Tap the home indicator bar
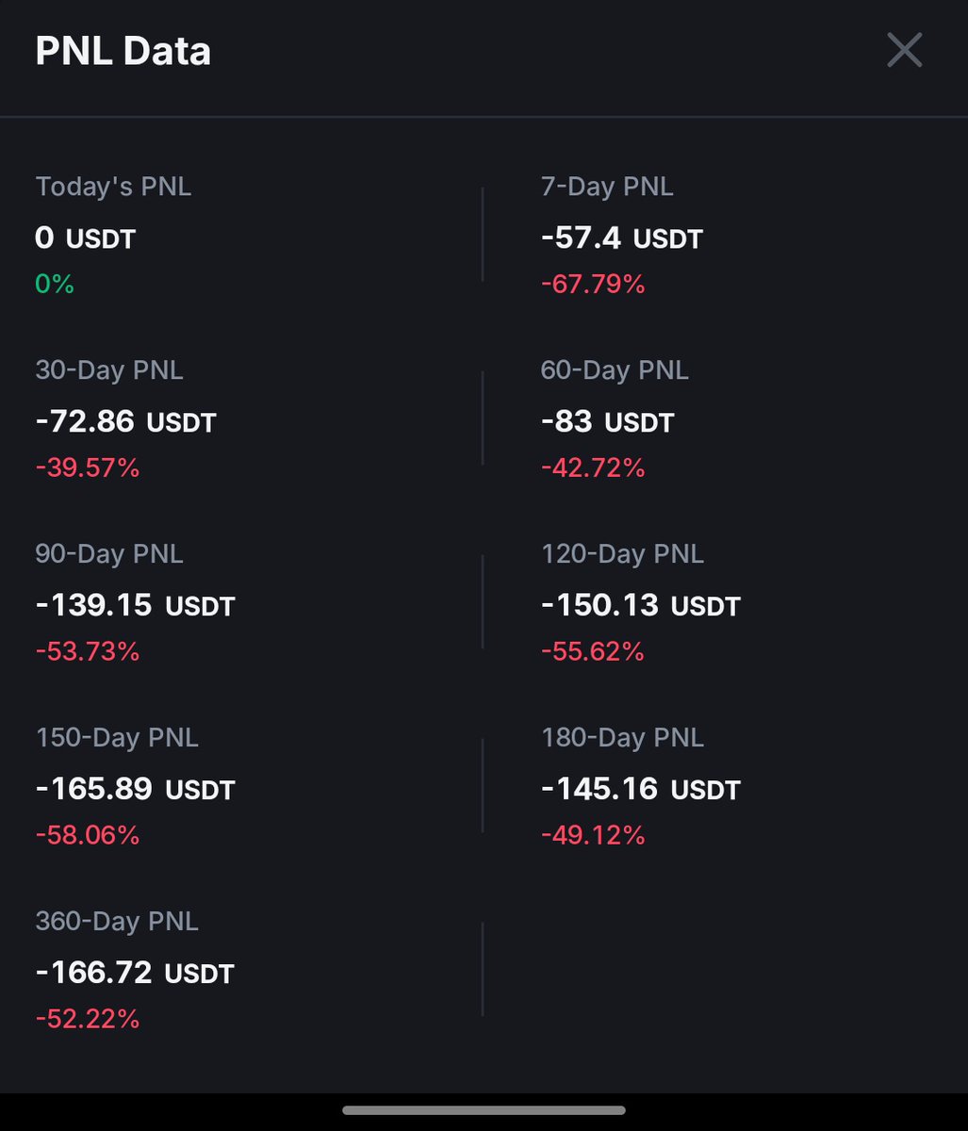 pos(484,1110)
